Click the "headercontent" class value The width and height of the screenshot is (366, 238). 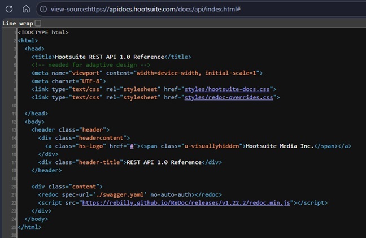[x=101, y=138]
